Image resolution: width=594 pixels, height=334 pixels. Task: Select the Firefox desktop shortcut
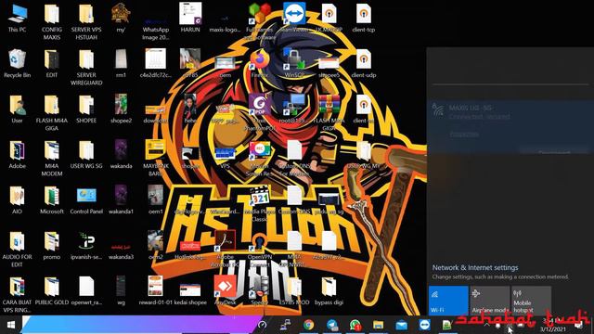tap(260, 64)
